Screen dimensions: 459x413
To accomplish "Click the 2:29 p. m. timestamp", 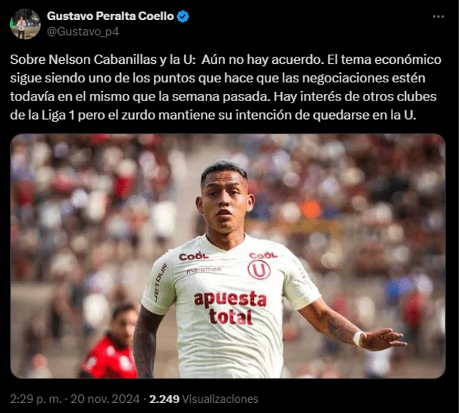I will (36, 399).
